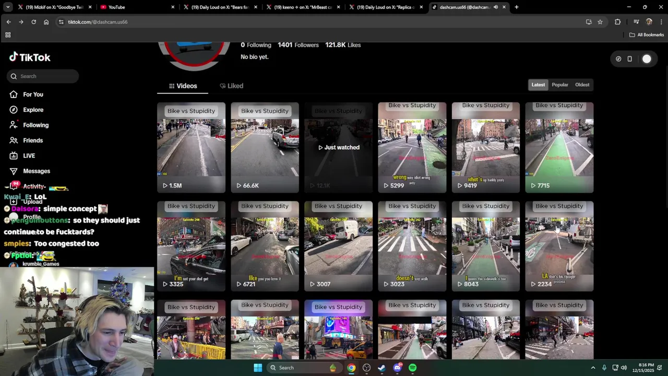This screenshot has height=376, width=668.
Task: Open the Chrome three-dot menu
Action: pos(661,22)
